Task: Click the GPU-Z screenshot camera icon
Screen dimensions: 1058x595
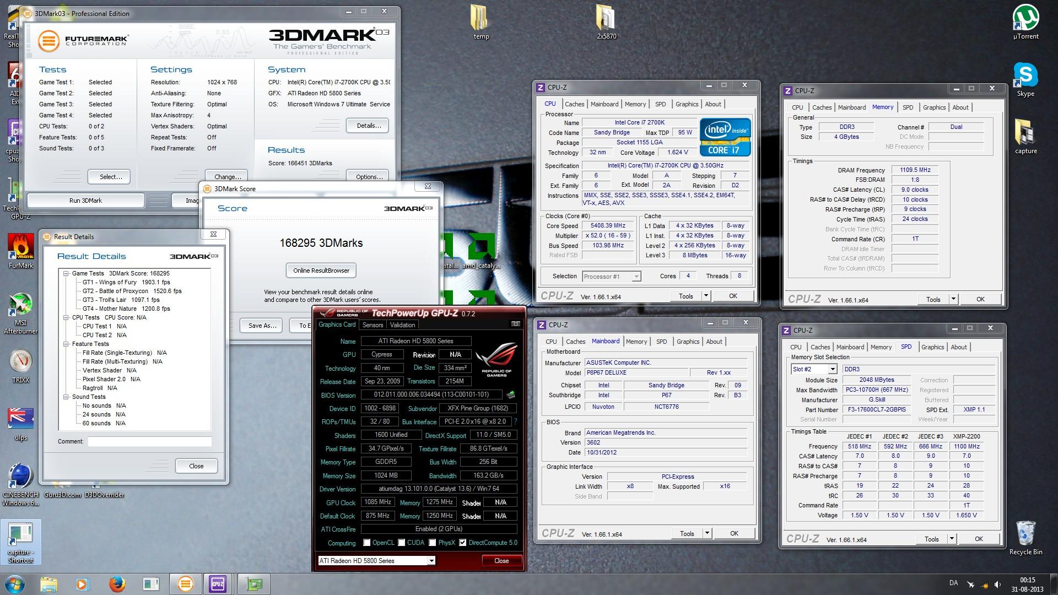Action: [x=515, y=324]
